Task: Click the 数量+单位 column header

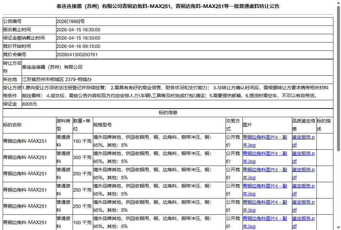Action: click(x=83, y=125)
